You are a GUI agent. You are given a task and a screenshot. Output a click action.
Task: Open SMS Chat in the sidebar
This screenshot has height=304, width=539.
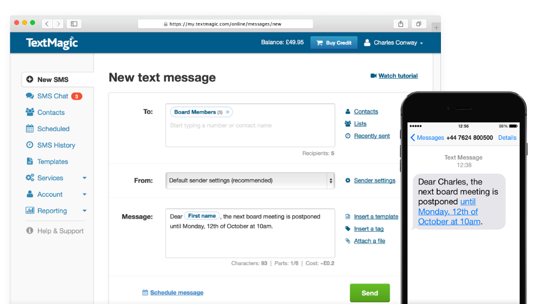(53, 96)
